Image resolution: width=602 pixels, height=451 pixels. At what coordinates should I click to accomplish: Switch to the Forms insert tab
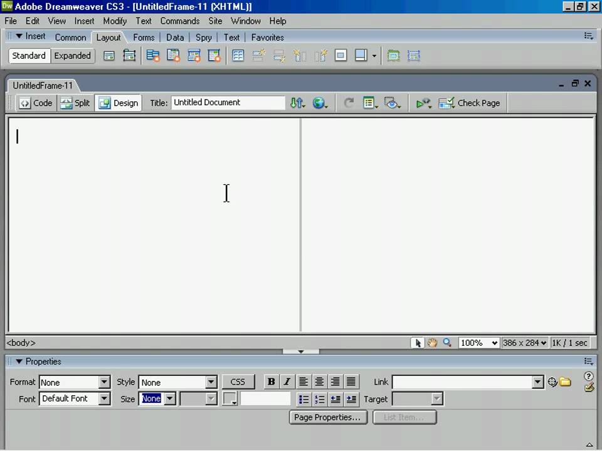coord(144,38)
